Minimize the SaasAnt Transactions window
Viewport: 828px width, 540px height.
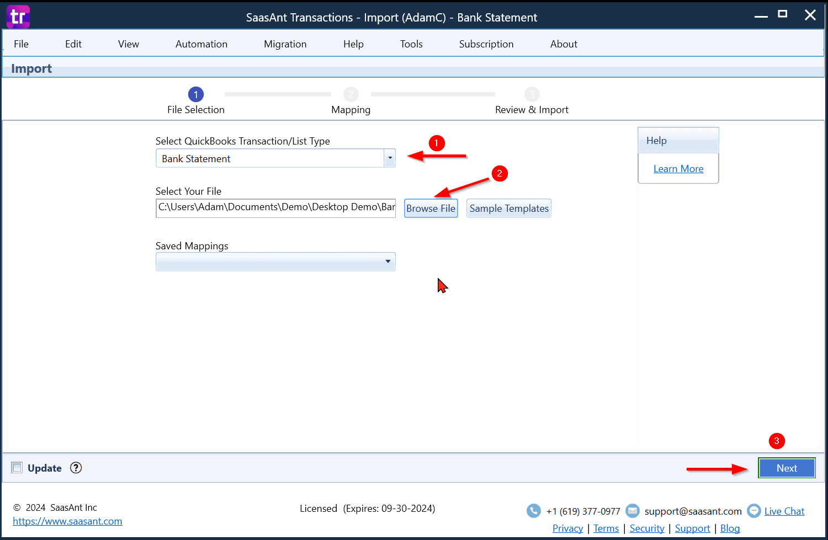pos(761,17)
